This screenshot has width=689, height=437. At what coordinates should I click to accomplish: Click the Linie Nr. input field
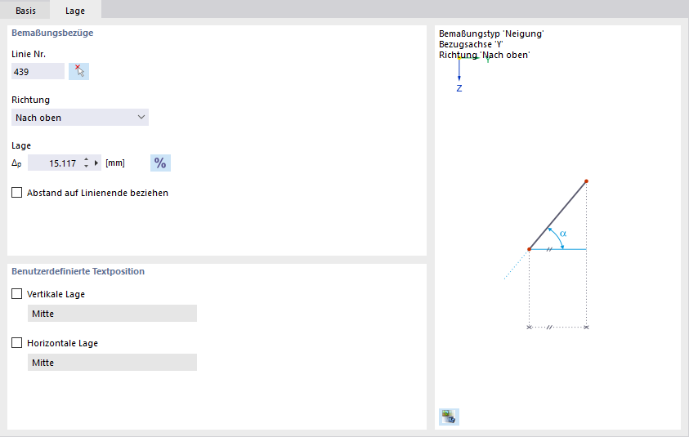[38, 72]
